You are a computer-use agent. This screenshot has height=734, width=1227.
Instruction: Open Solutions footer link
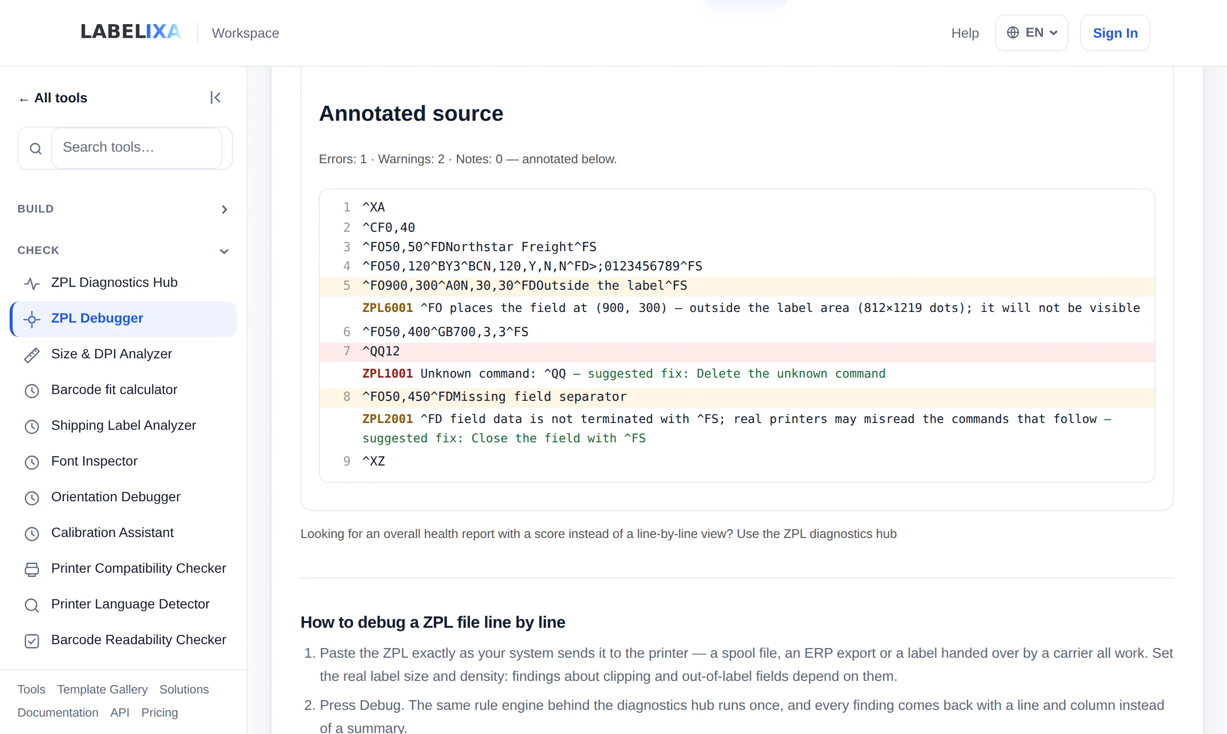click(184, 689)
